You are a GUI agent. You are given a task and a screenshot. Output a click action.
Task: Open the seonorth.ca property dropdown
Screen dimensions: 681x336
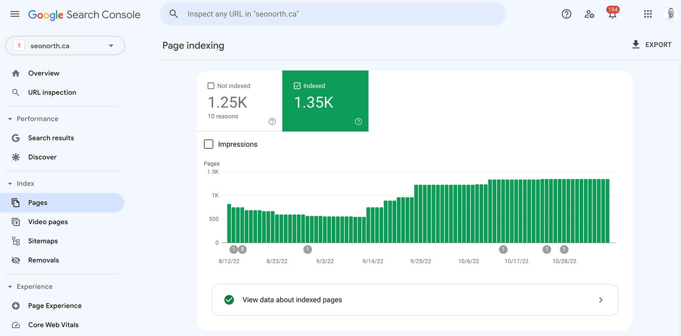[x=65, y=46]
